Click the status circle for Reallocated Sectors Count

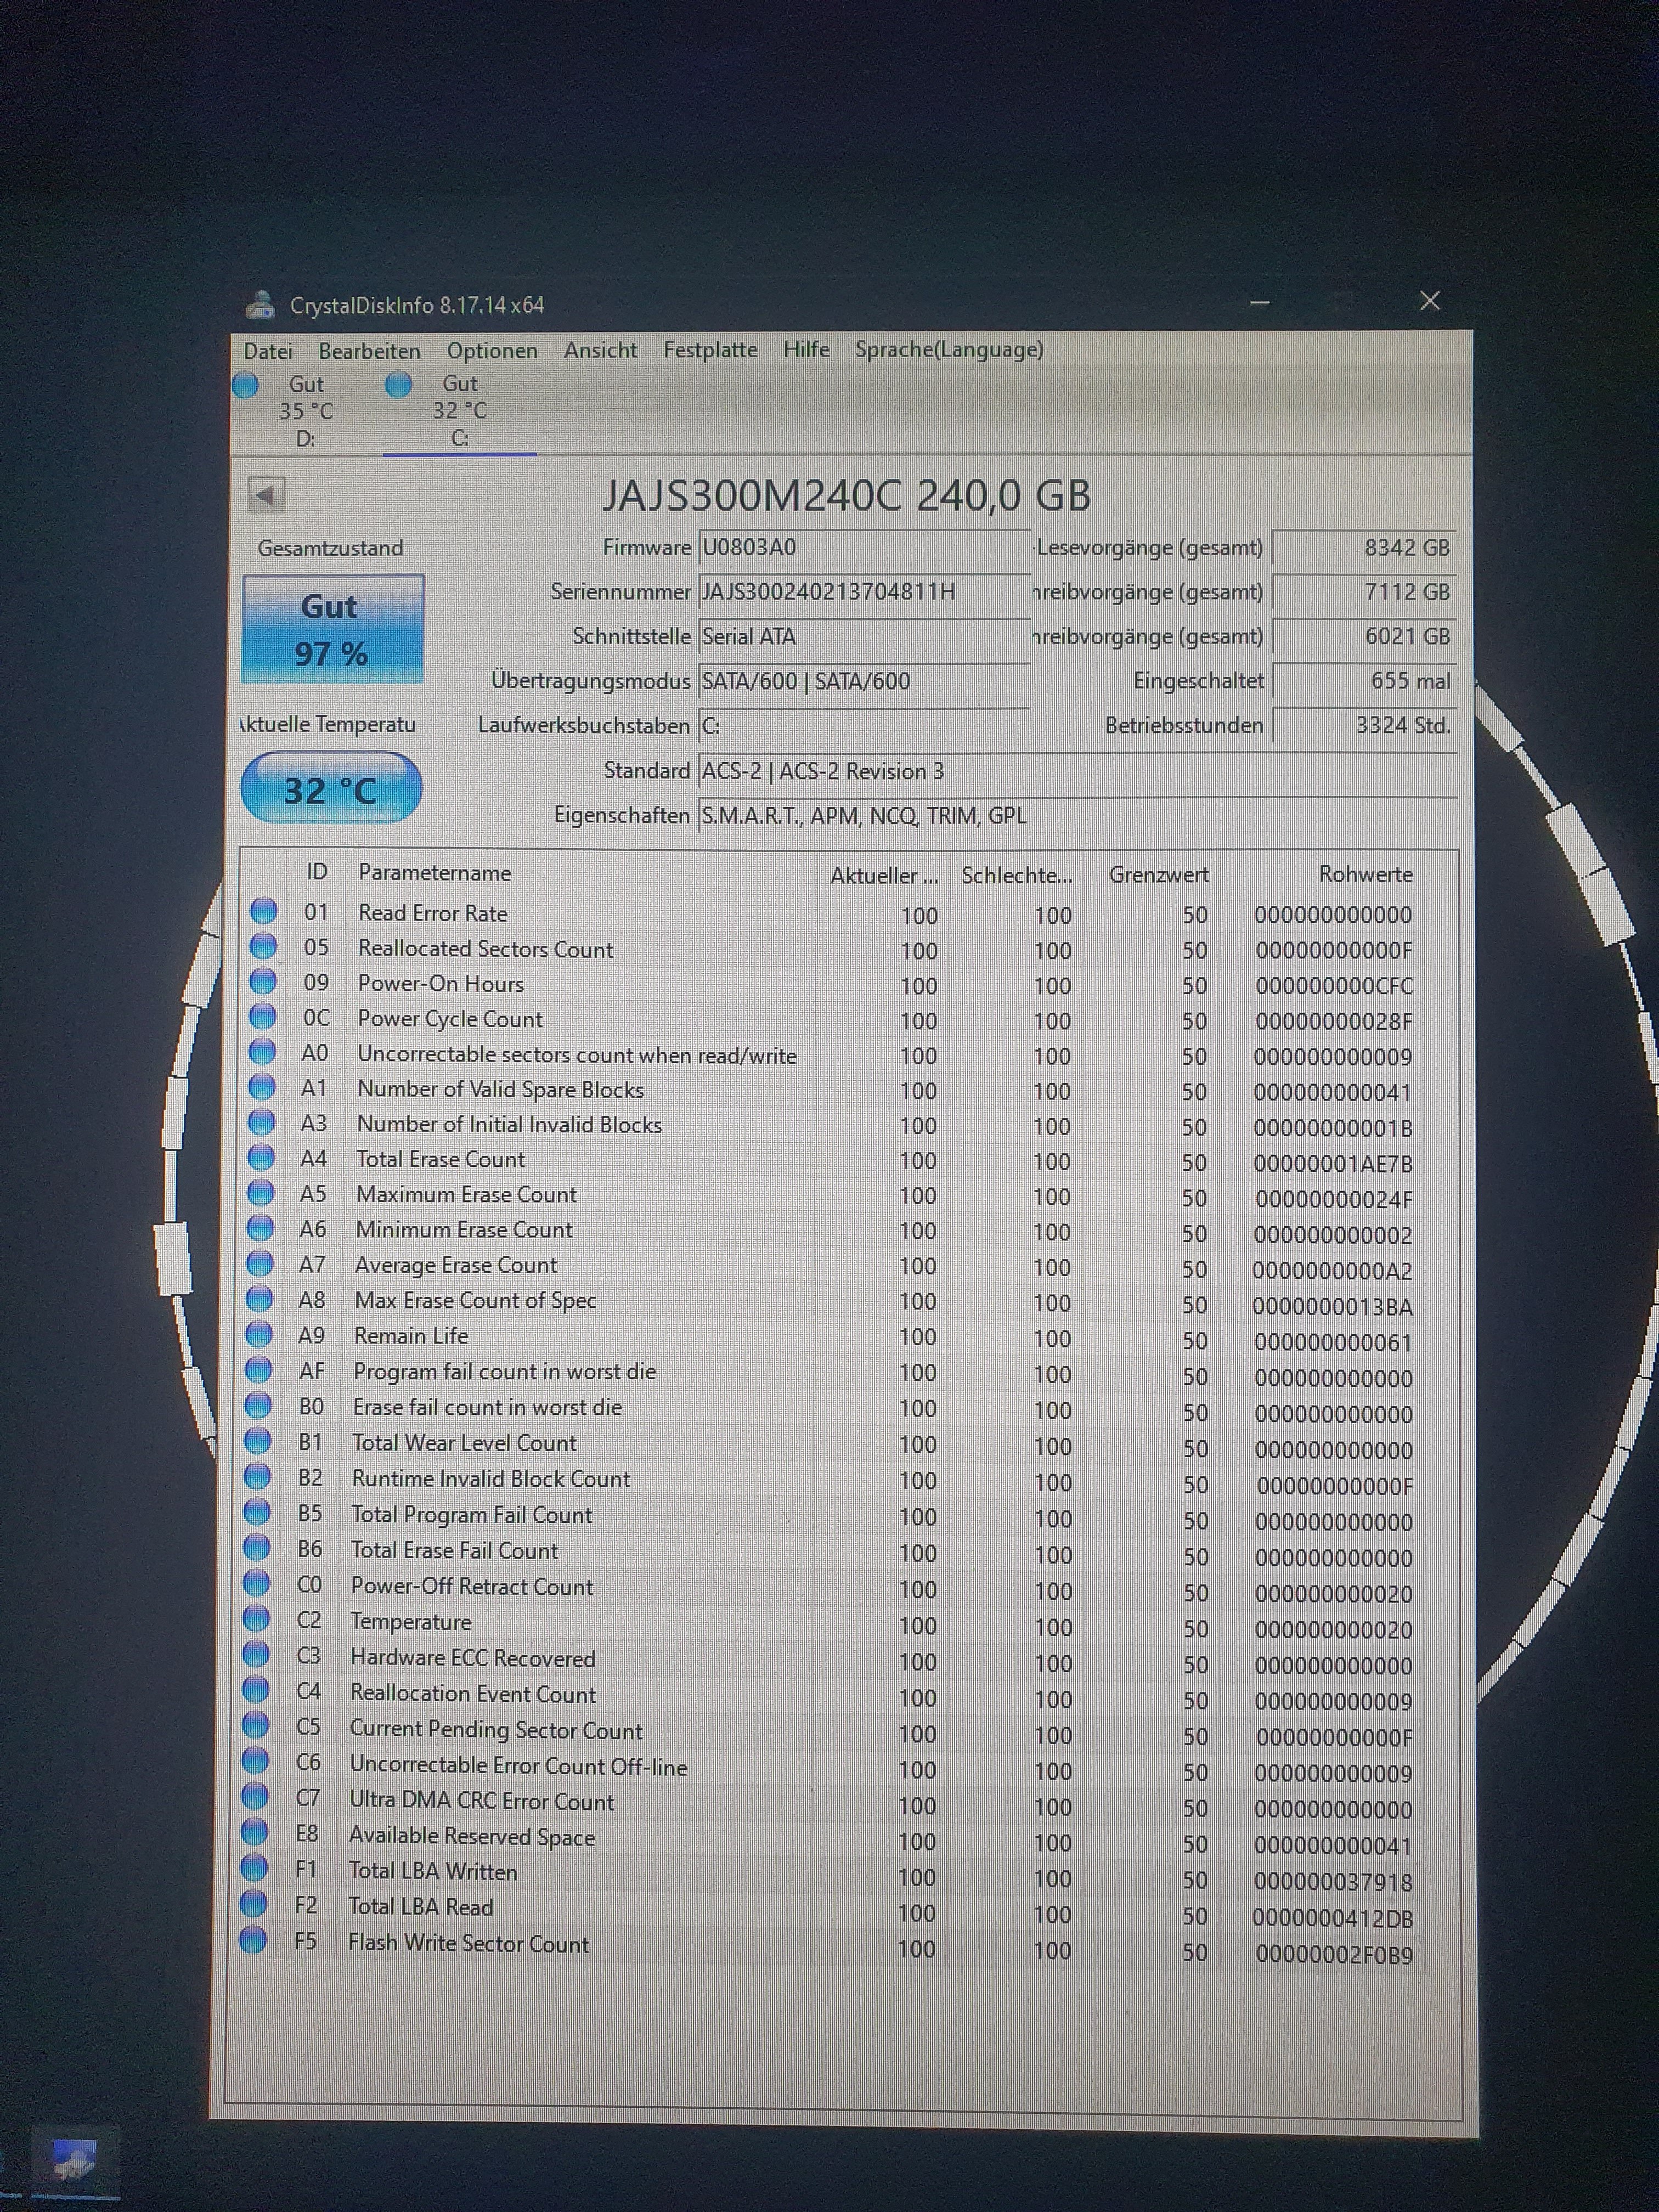point(263,946)
